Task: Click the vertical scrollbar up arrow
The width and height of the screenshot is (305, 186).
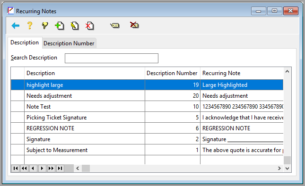Action: pyautogui.click(x=288, y=72)
